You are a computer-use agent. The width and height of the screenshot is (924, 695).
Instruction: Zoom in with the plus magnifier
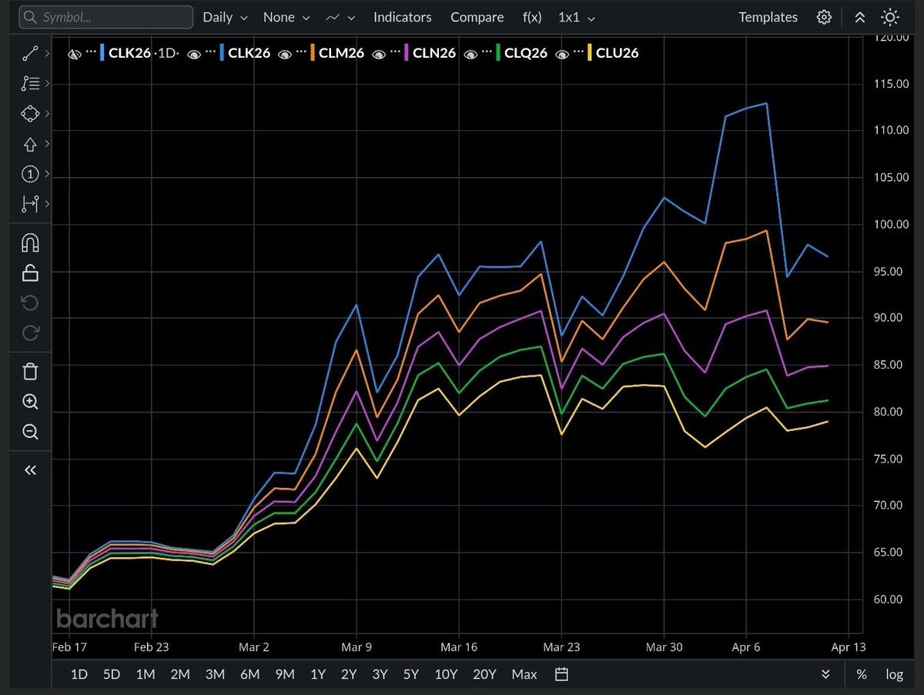coord(30,402)
